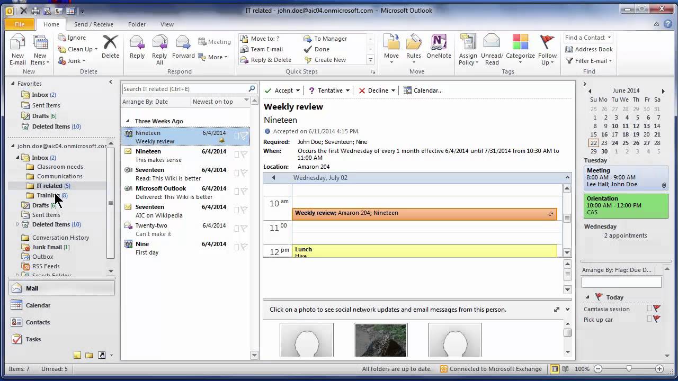Switch to the Send / Receive tab
This screenshot has width=678, height=381.
point(94,24)
